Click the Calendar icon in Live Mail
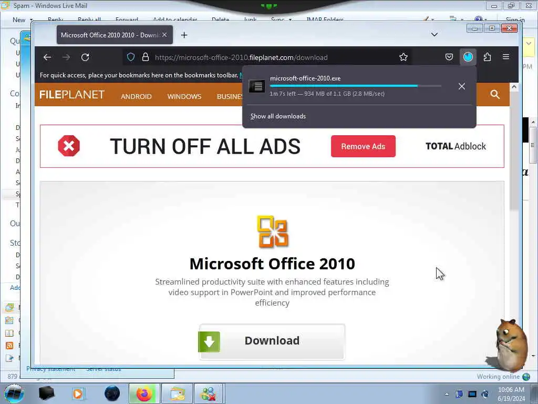This screenshot has height=404, width=538. (9, 320)
